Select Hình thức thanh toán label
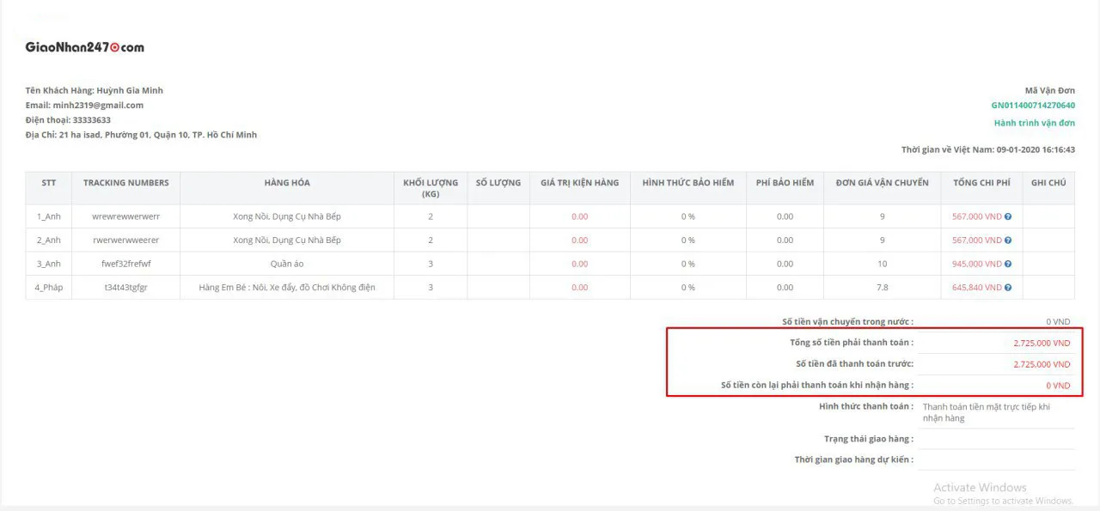This screenshot has width=1100, height=511. (866, 406)
